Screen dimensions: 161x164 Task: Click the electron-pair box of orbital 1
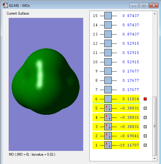coord(108,145)
